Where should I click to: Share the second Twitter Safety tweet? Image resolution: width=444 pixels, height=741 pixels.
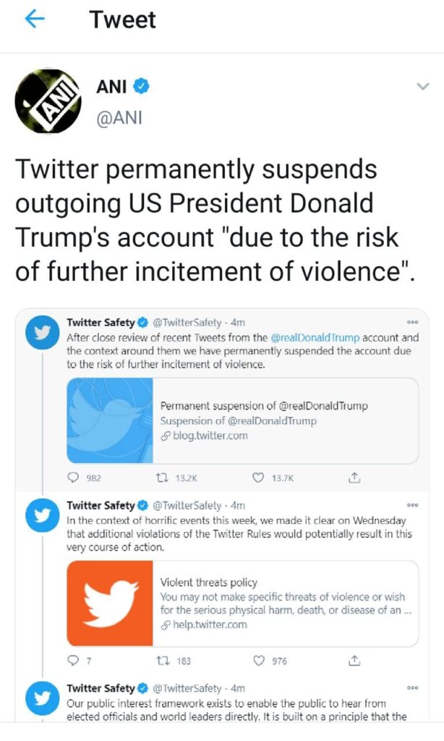pos(354,661)
